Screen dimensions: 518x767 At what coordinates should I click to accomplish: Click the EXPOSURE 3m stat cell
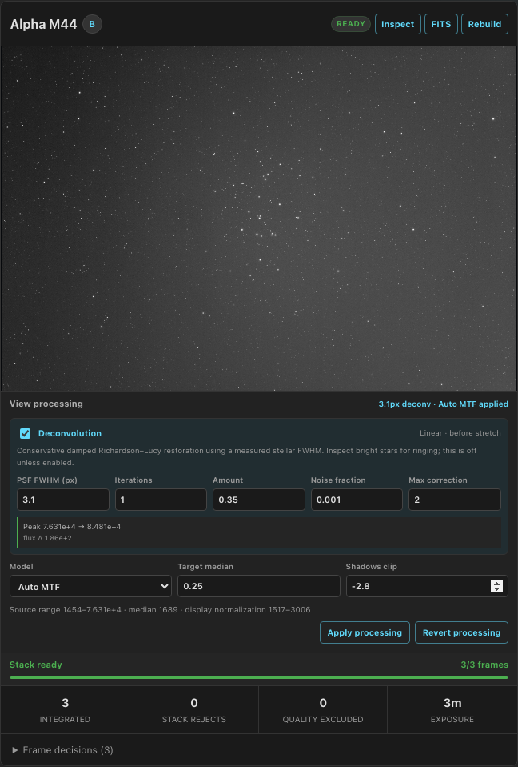pos(452,710)
